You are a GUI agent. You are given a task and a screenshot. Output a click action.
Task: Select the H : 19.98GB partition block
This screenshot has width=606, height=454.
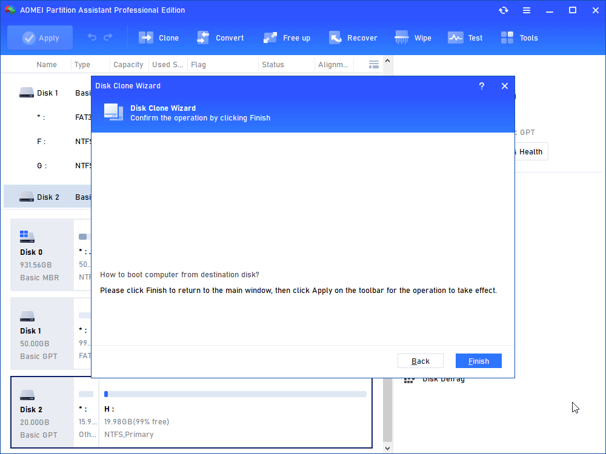pyautogui.click(x=235, y=412)
